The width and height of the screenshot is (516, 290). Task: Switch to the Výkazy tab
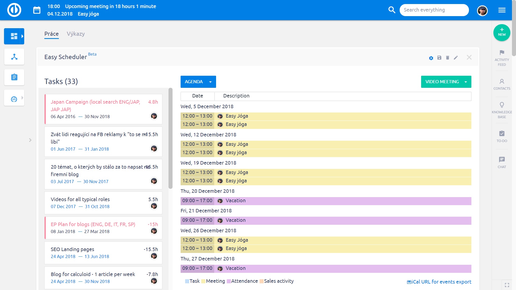coord(76,34)
